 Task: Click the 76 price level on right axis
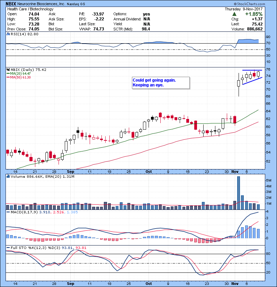click(x=268, y=70)
